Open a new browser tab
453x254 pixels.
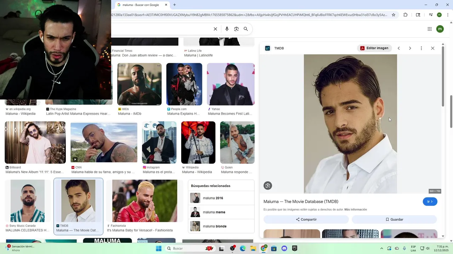pos(174,5)
